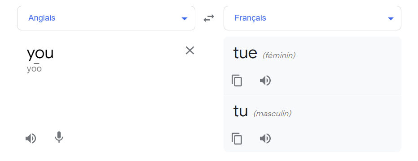The height and width of the screenshot is (161, 418).
Task: Copy the masculine translation 'tu'
Action: click(237, 139)
